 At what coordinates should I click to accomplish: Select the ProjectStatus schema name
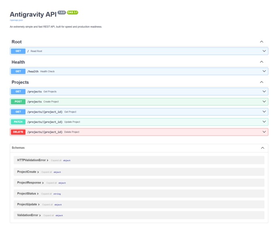point(26,193)
